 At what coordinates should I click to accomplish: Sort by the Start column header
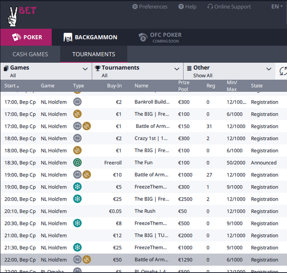tap(11, 86)
